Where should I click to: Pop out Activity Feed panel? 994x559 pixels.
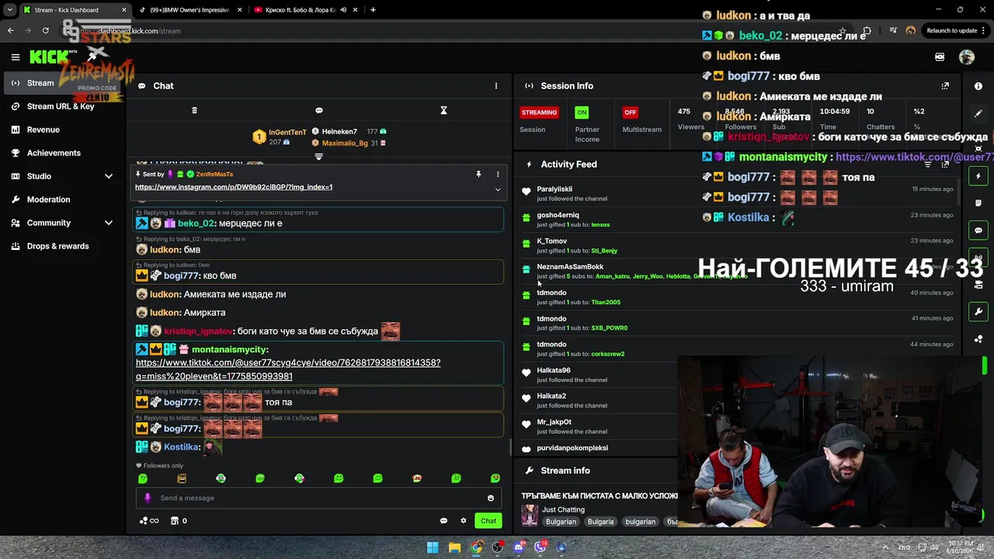coord(945,165)
